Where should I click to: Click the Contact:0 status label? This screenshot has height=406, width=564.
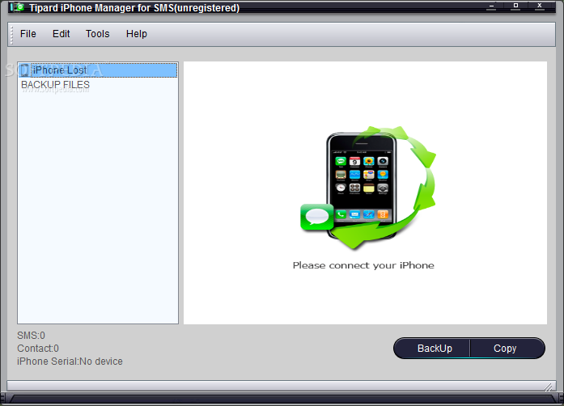pyautogui.click(x=38, y=349)
